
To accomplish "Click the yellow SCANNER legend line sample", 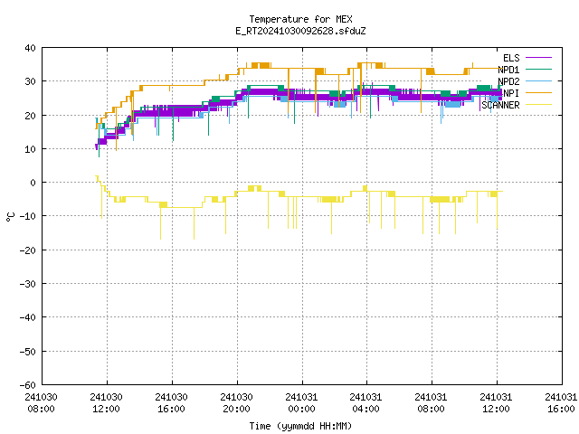I will (x=538, y=105).
